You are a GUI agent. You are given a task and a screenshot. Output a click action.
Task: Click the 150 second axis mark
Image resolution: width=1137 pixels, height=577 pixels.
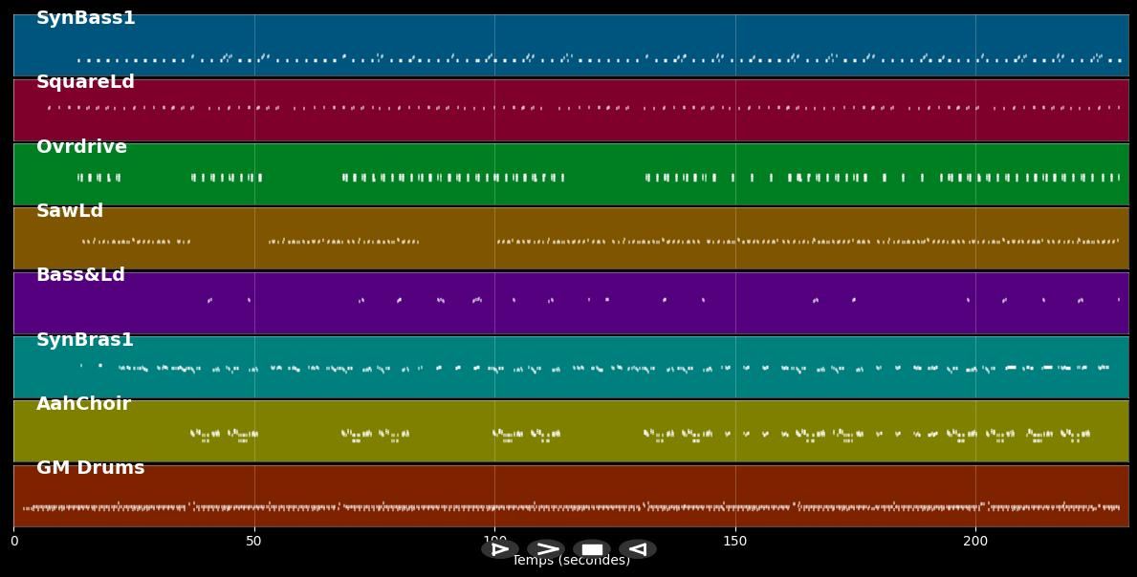tap(734, 541)
